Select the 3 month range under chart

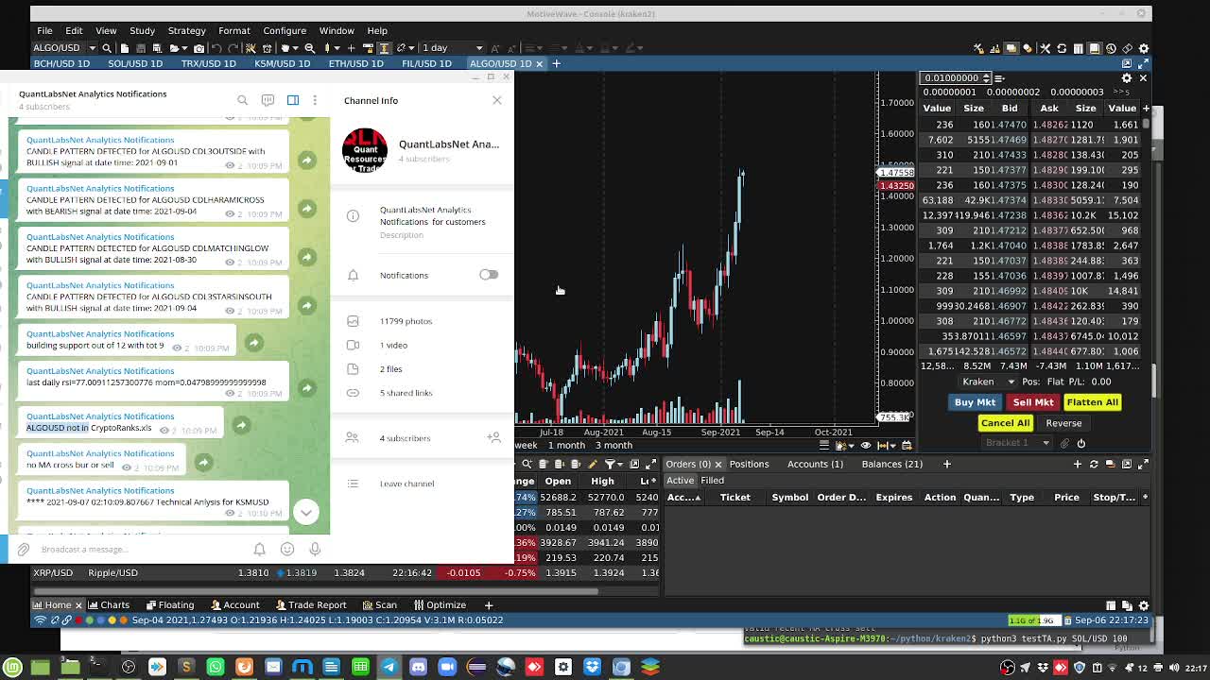(x=614, y=446)
